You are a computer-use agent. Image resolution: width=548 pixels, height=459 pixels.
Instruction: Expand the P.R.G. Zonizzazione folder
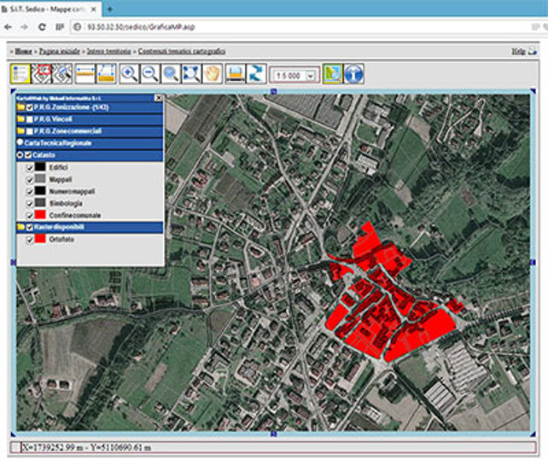20,108
